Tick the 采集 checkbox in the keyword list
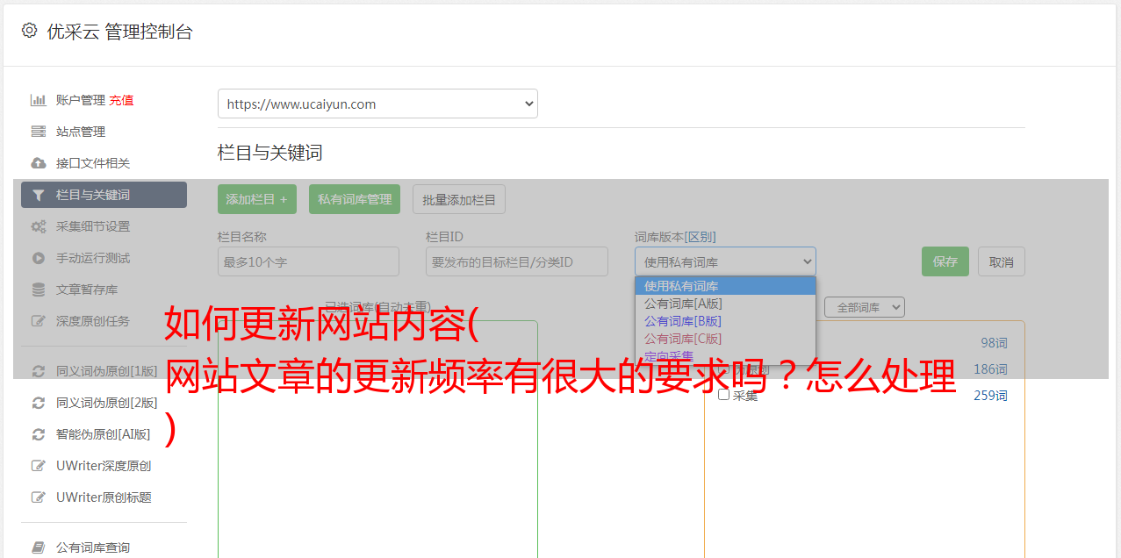This screenshot has width=1121, height=558. click(x=724, y=395)
